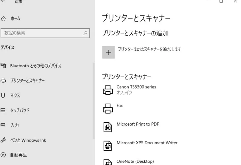Image resolution: width=241 pixels, height=165 pixels.
Task: Go to ホーム settings page
Action: [x=15, y=19]
